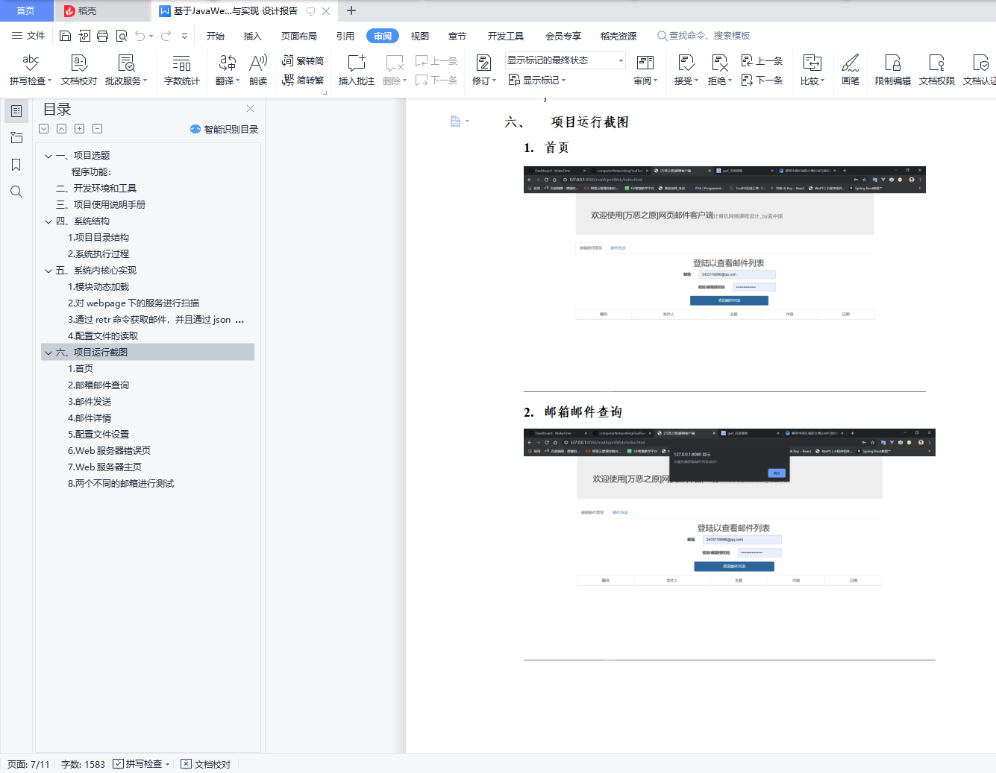The image size is (996, 773).
Task: Open a new tab with the plus button
Action: (351, 10)
